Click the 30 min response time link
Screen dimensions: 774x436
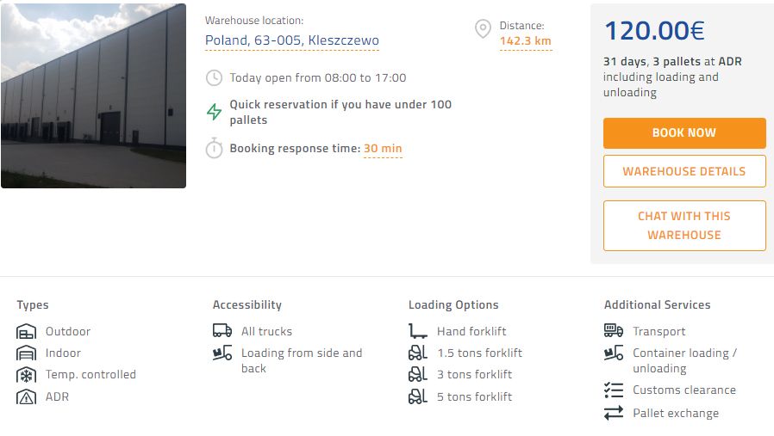click(383, 149)
